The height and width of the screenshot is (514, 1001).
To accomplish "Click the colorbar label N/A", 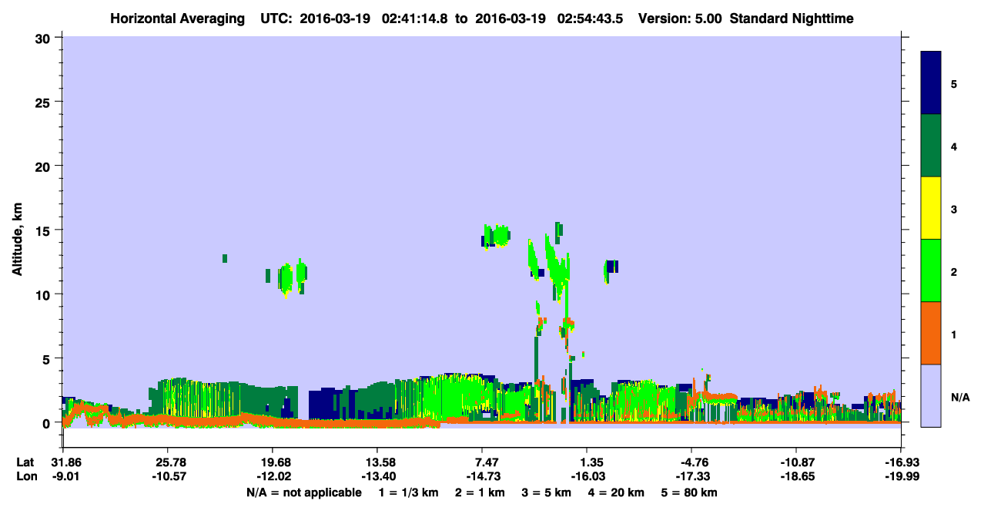I will pos(960,397).
